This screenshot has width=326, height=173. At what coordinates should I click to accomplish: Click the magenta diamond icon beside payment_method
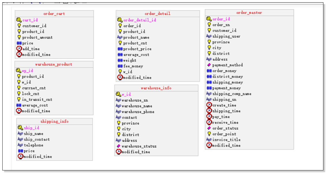point(209,65)
